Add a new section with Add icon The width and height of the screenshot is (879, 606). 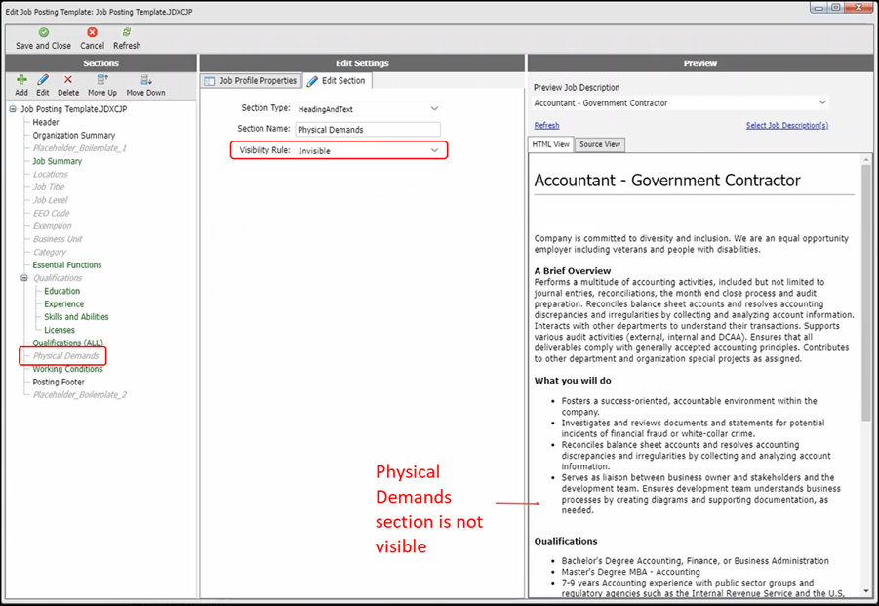21,80
